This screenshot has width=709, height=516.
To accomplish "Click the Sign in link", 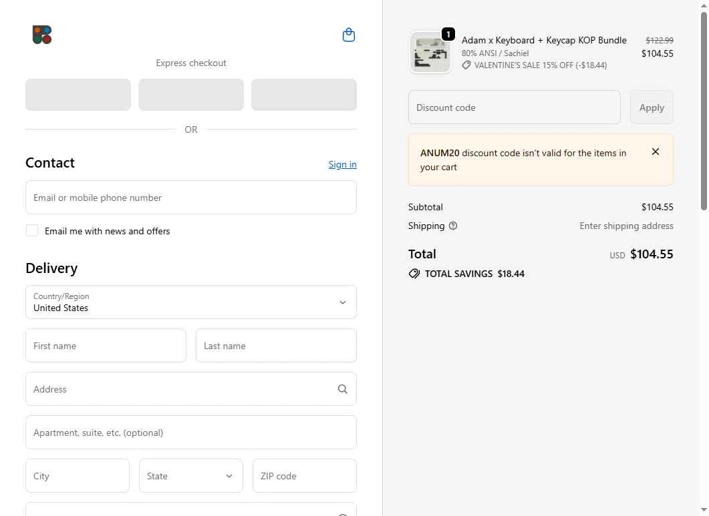I will tap(342, 164).
